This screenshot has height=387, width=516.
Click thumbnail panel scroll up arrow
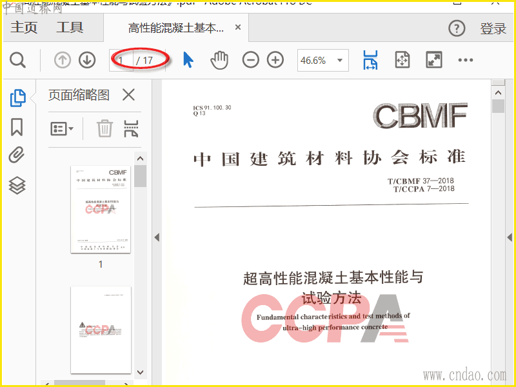[x=140, y=159]
